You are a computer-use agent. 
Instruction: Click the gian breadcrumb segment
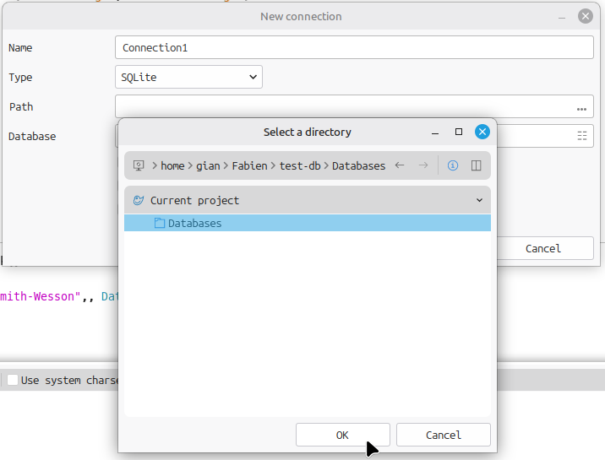208,166
